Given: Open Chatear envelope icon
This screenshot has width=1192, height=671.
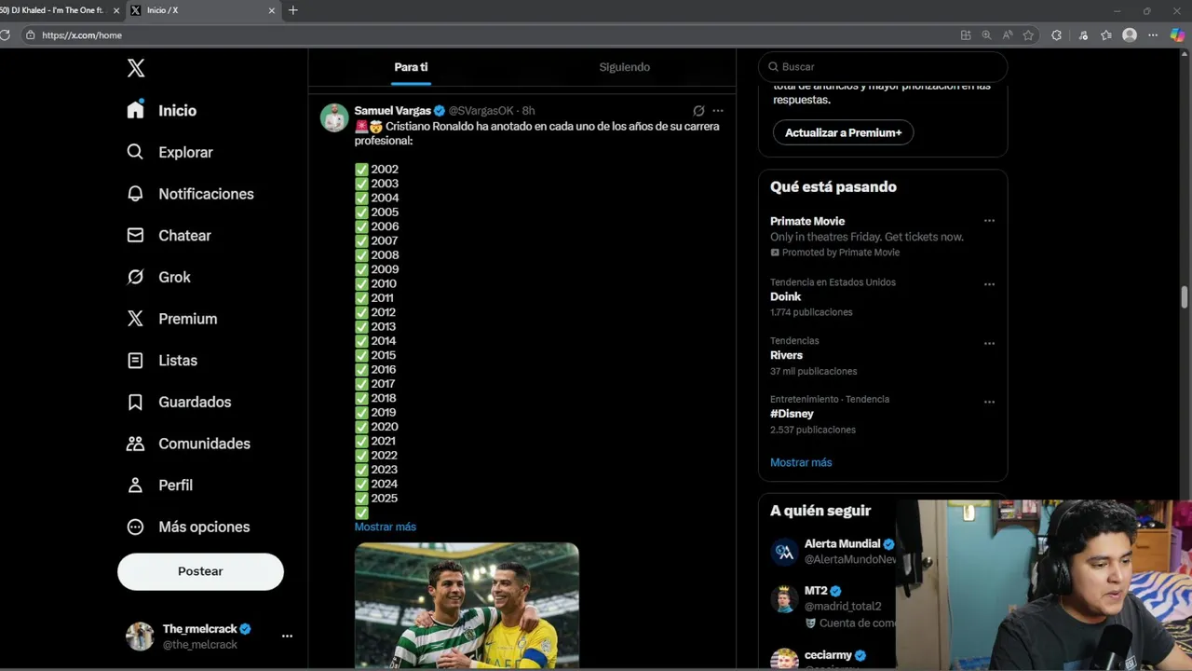Looking at the screenshot, I should (135, 235).
